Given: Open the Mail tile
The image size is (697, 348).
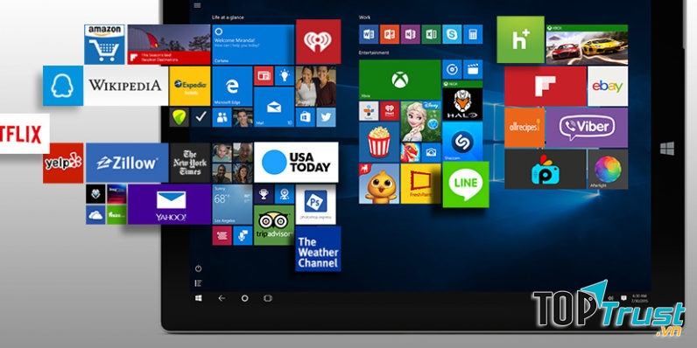Looking at the screenshot, I should point(274,107).
